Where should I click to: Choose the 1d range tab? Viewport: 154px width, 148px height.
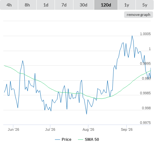coord(46,5)
